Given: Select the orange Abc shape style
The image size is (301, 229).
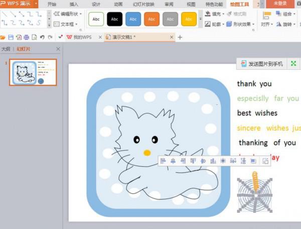Looking at the screenshot, I should 152,19.
